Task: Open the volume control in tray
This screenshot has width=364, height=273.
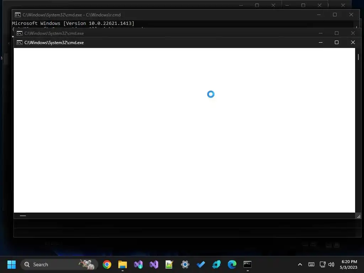Action: (331, 264)
